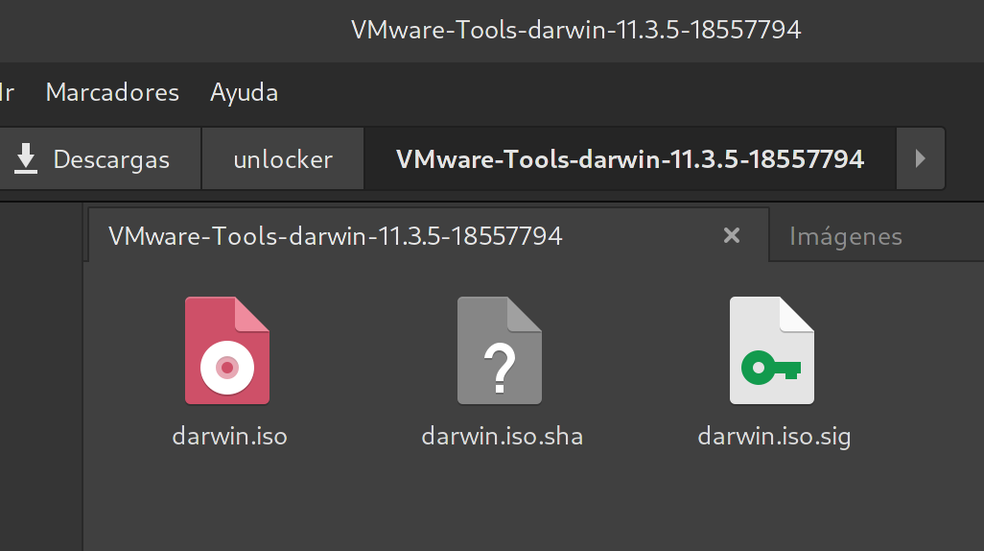Select the darwin.iso.sig key file icon

point(772,350)
